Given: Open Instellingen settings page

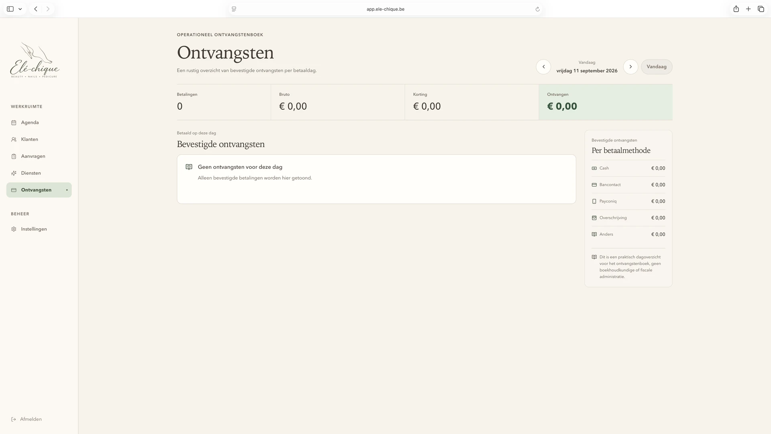Looking at the screenshot, I should 39,229.
